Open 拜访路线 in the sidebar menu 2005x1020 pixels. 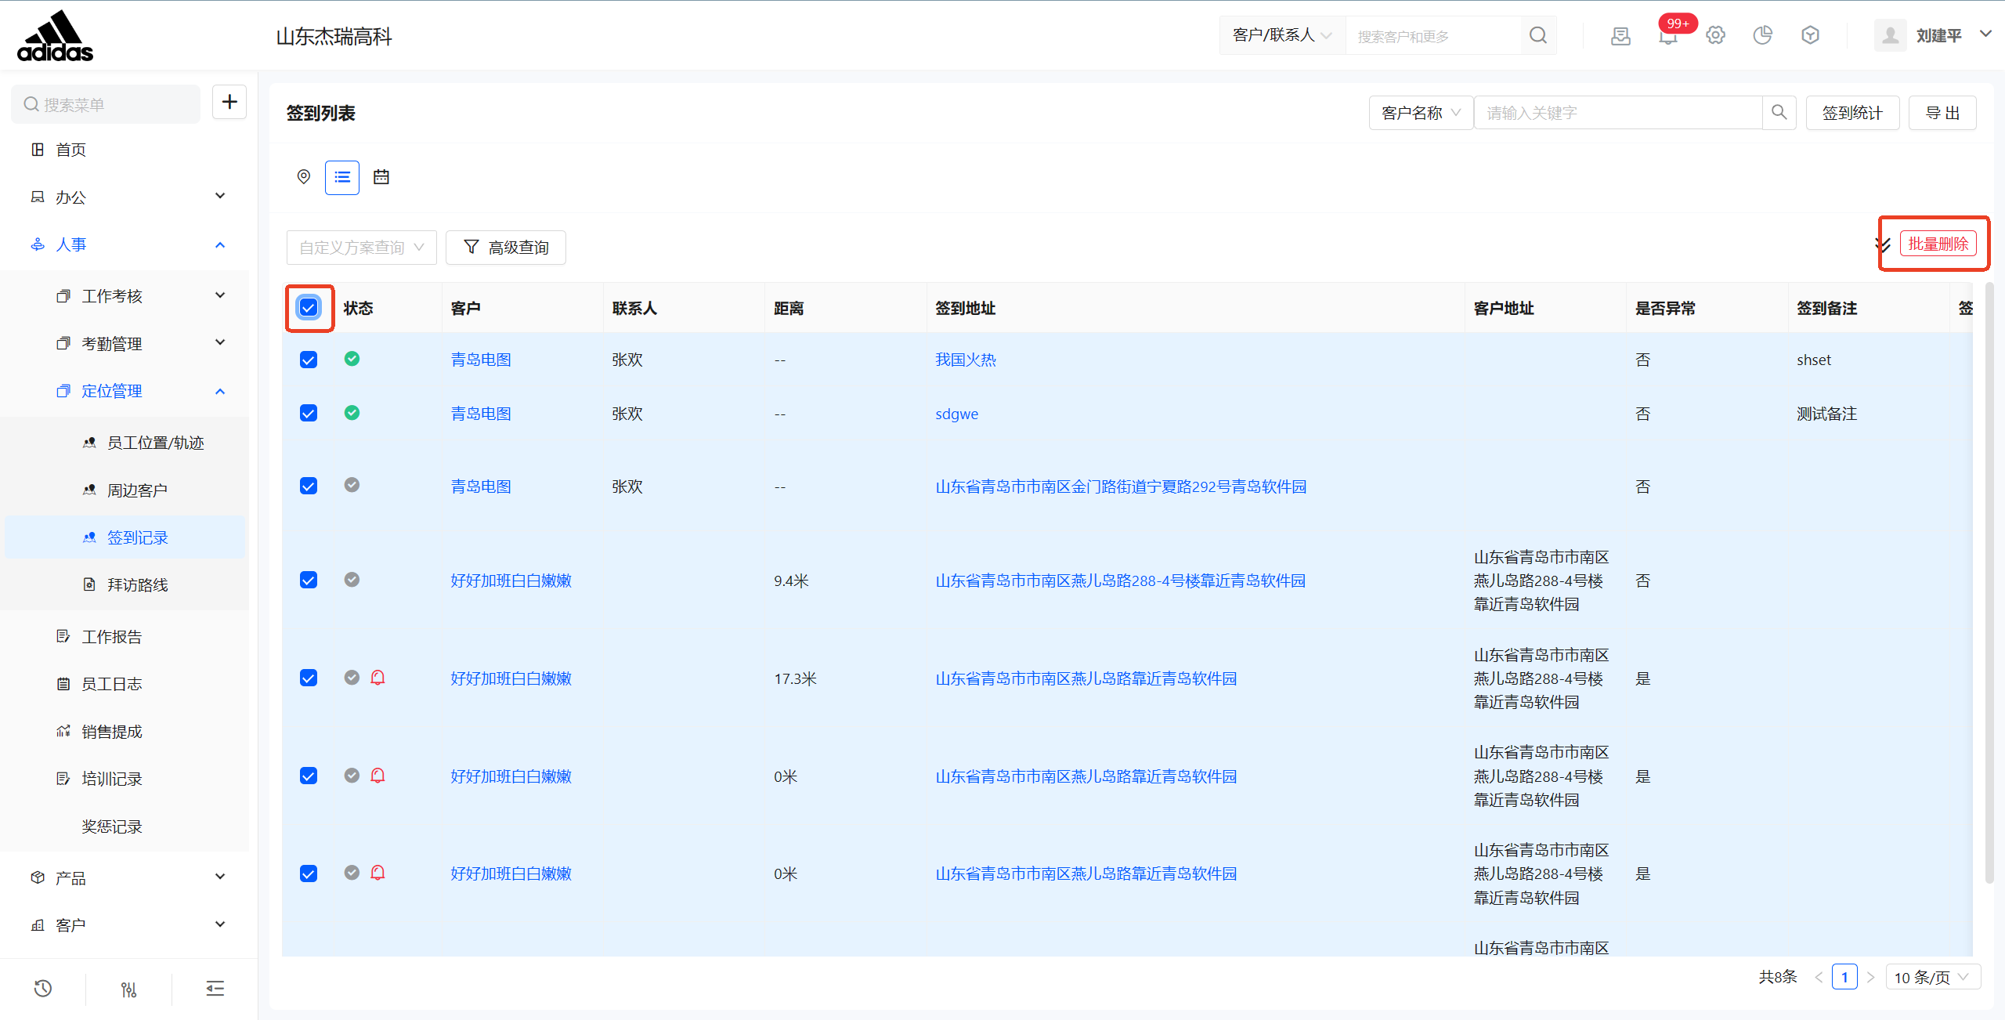(137, 585)
